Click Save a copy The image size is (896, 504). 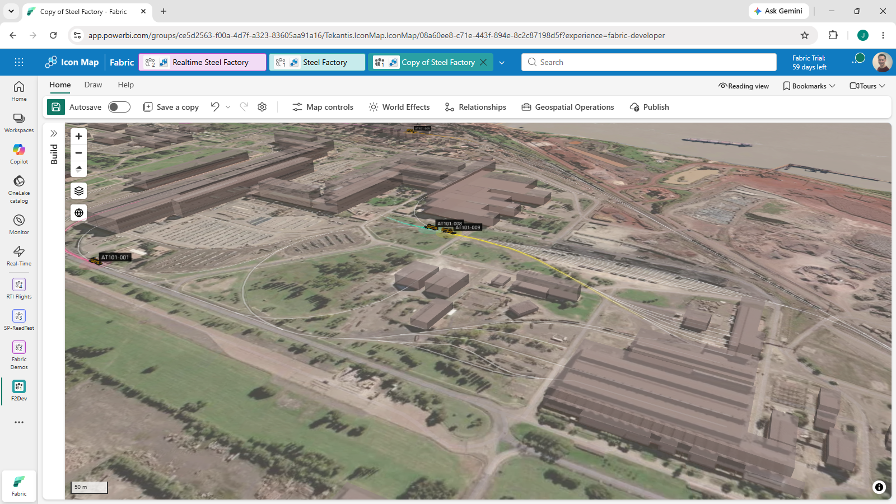coord(171,107)
